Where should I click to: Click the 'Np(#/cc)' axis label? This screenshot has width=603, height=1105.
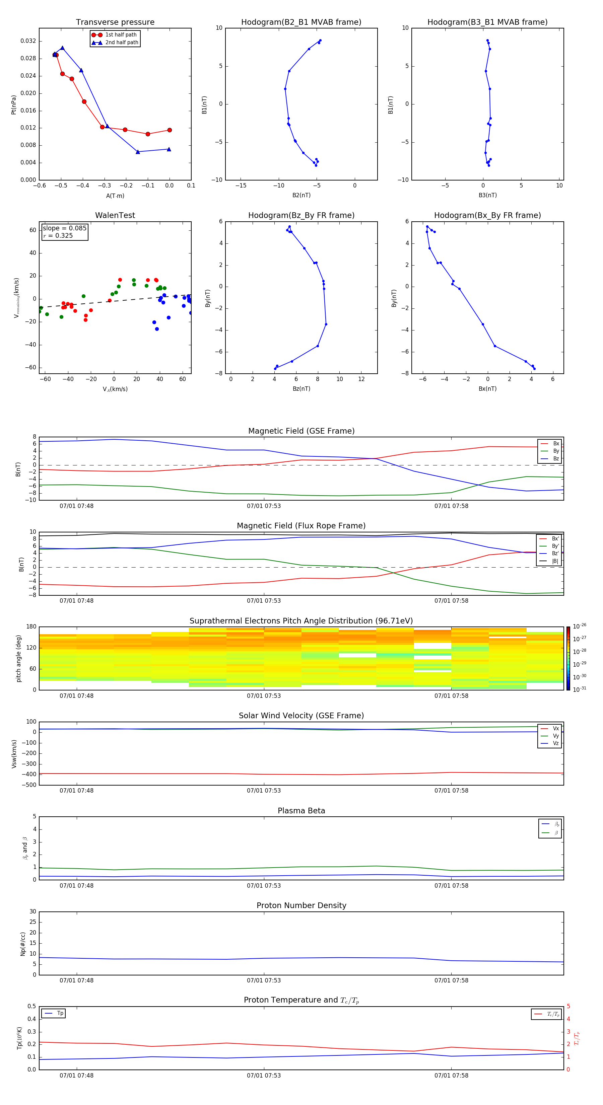point(23,943)
